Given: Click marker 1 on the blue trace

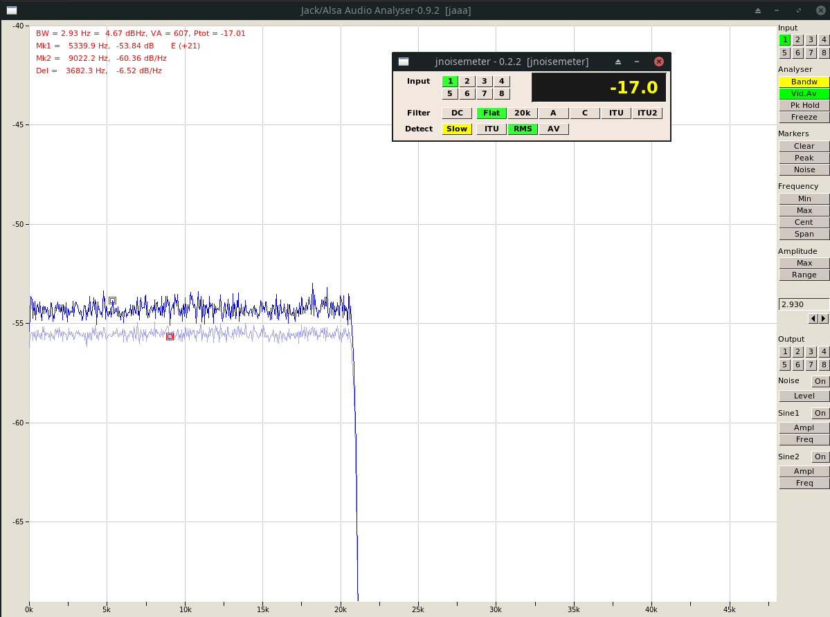Looking at the screenshot, I should click(112, 301).
